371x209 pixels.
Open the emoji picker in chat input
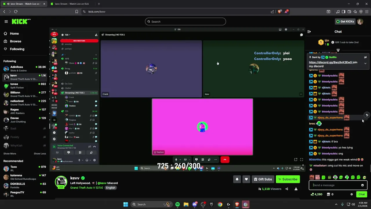tap(362, 185)
